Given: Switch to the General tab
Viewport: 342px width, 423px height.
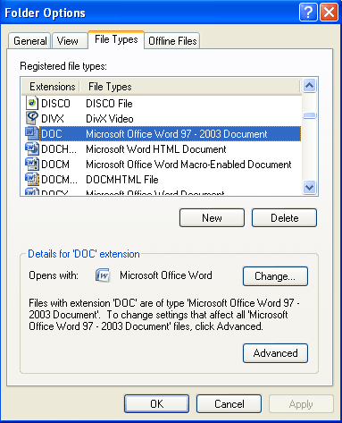Looking at the screenshot, I should (29, 41).
